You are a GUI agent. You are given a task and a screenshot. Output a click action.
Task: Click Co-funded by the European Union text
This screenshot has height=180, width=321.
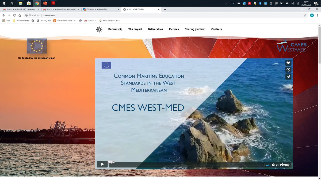point(37,58)
